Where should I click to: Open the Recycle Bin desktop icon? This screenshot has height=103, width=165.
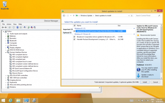point(5,5)
